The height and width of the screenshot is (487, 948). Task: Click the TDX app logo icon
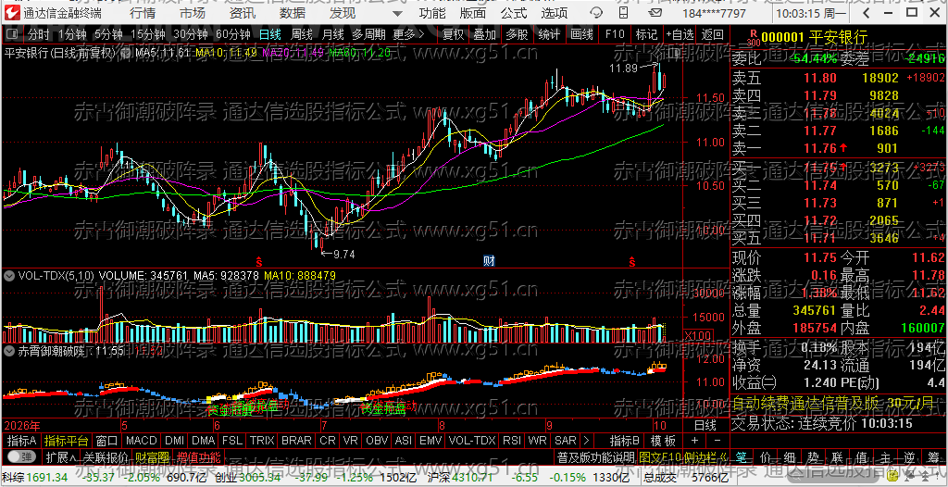coord(12,12)
